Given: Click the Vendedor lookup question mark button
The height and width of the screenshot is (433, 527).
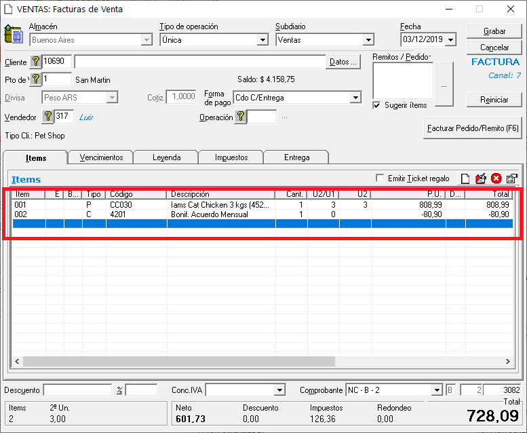Looking at the screenshot, I should [x=48, y=116].
